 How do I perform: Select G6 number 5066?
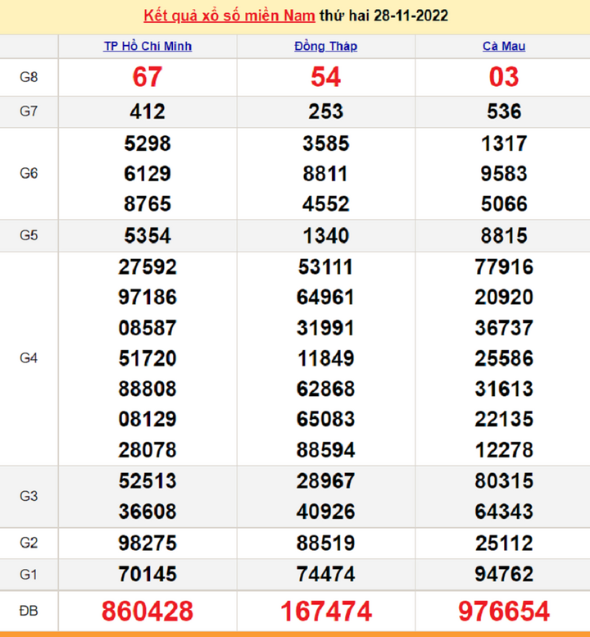point(504,204)
